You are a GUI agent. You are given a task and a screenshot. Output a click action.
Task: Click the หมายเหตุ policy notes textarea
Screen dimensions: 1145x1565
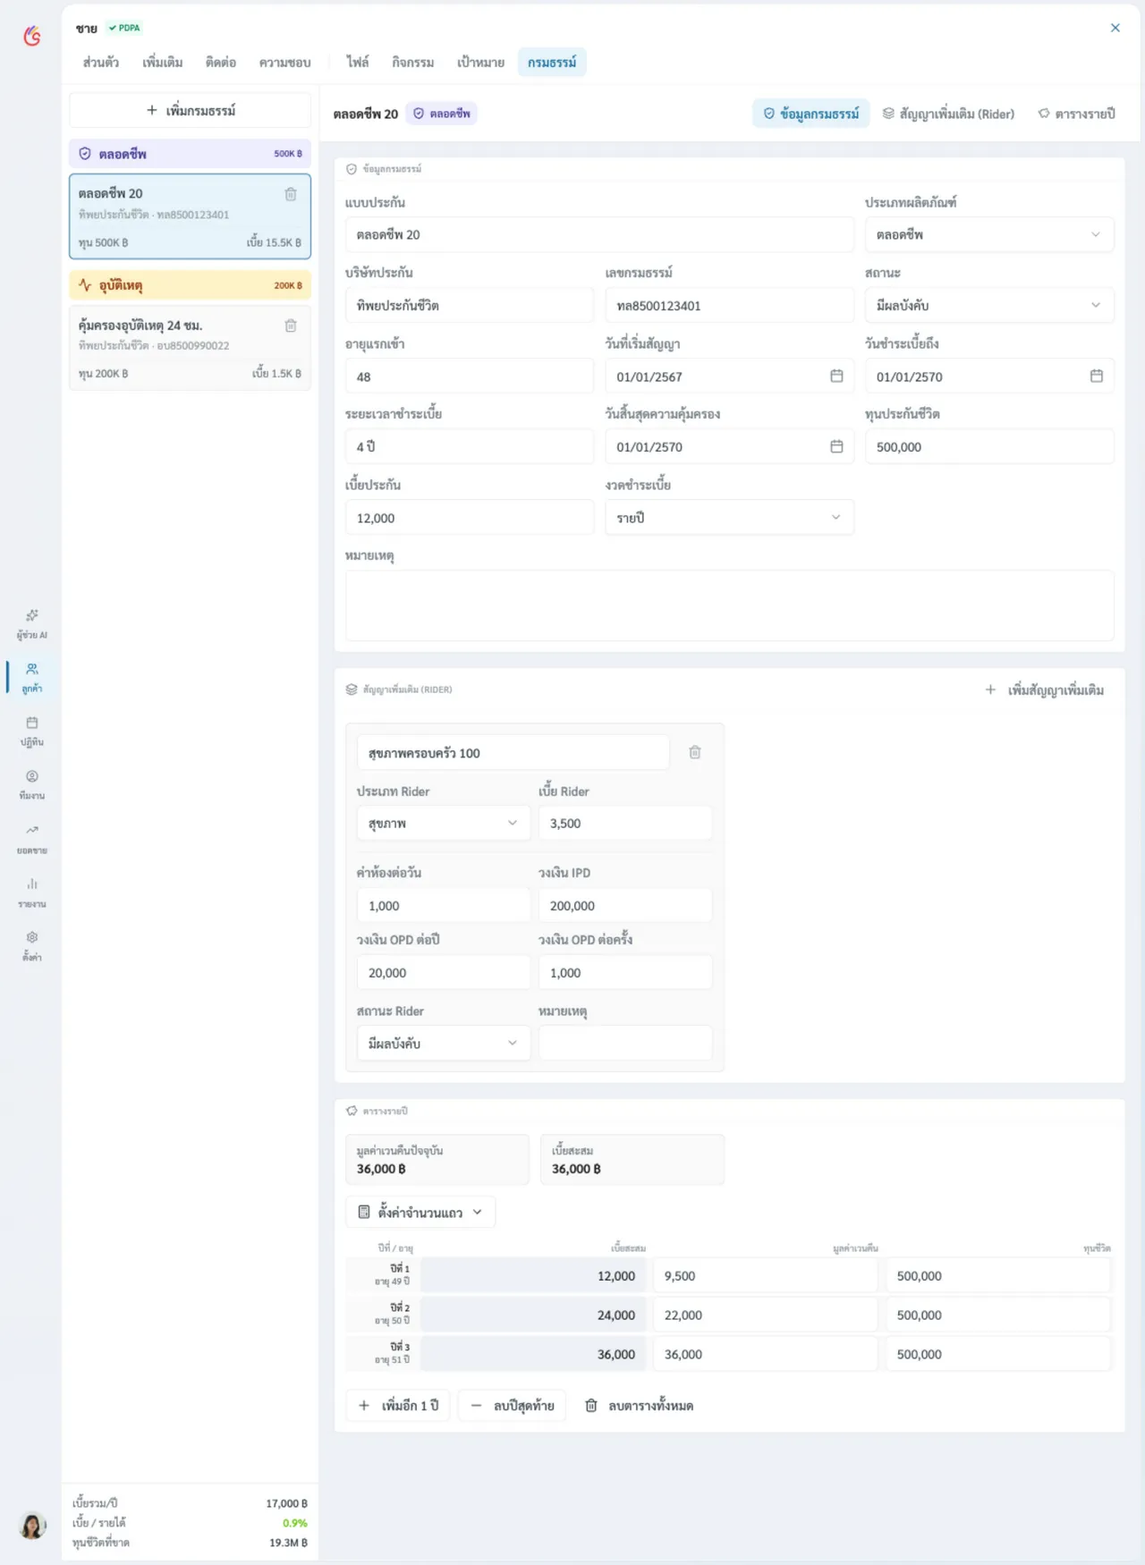click(729, 605)
